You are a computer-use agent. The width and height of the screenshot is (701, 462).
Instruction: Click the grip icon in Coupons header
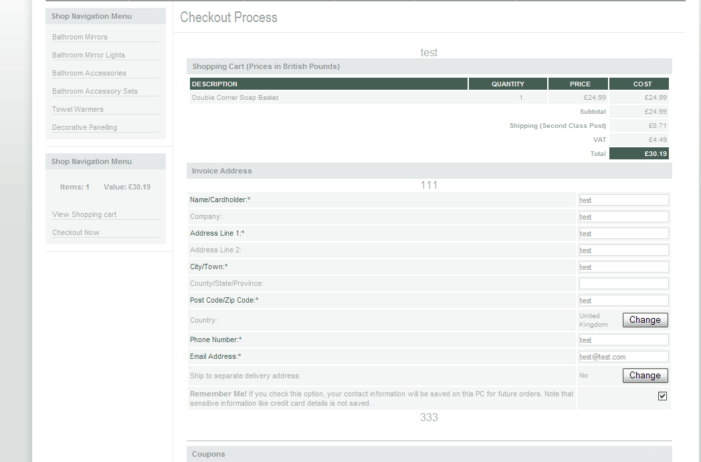coord(655,454)
